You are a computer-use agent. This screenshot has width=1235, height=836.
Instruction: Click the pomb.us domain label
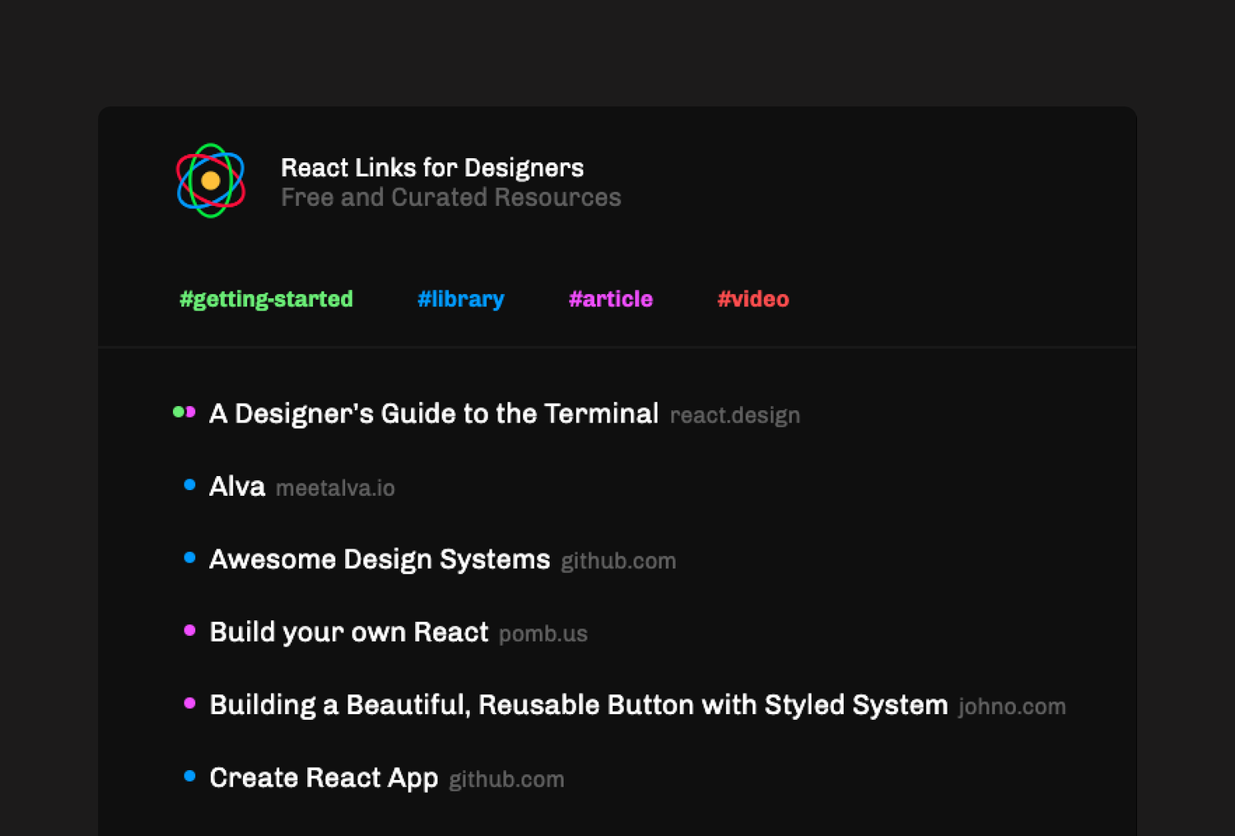tap(543, 633)
